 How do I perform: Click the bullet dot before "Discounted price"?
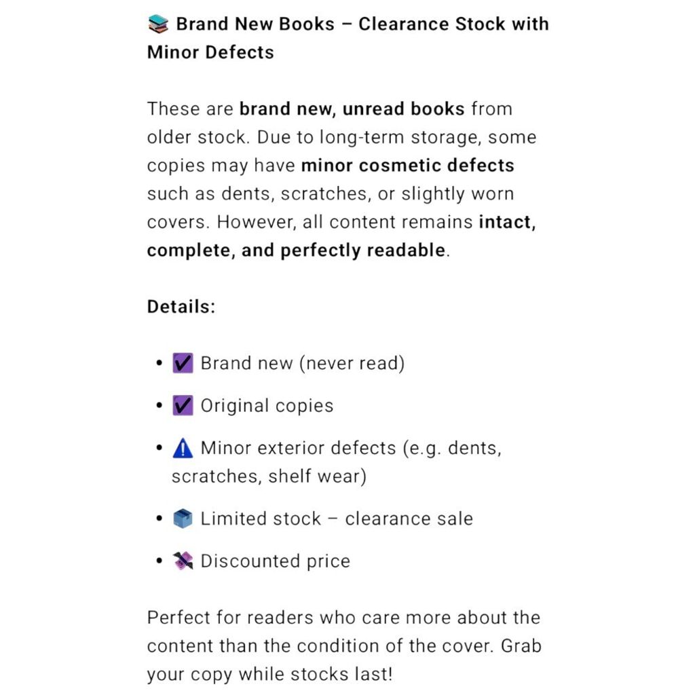159,561
